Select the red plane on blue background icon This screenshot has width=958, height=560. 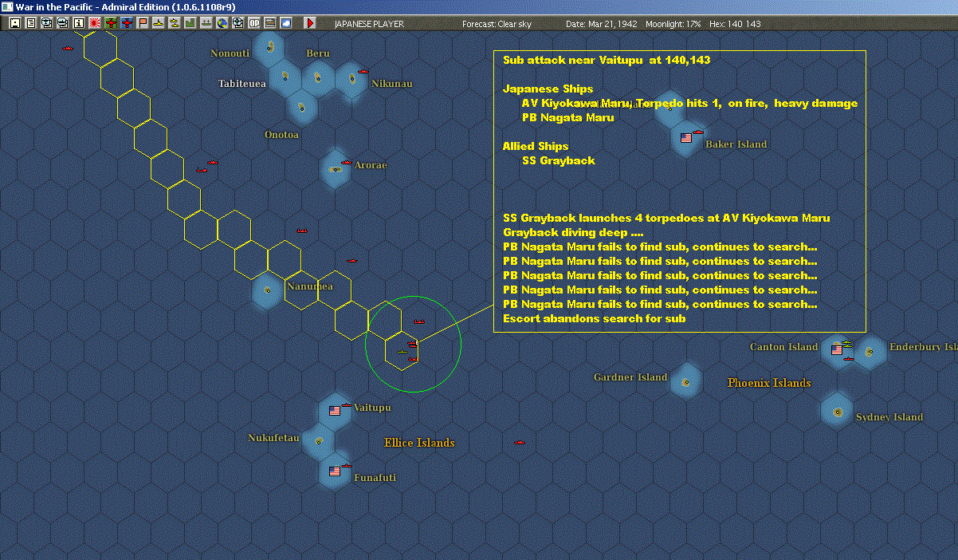pyautogui.click(x=127, y=23)
